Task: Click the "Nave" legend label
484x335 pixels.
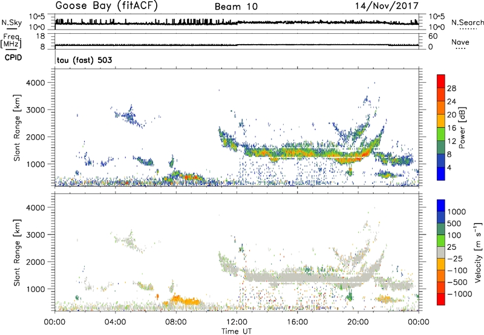Action: click(x=460, y=42)
